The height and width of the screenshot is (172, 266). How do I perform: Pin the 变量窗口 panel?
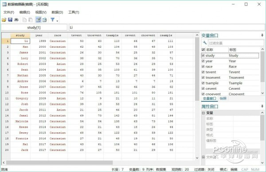point(262,35)
